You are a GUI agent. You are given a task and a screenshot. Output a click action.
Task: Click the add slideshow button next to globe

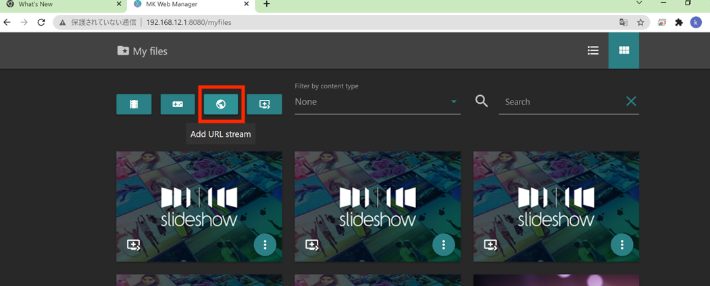[x=264, y=105]
